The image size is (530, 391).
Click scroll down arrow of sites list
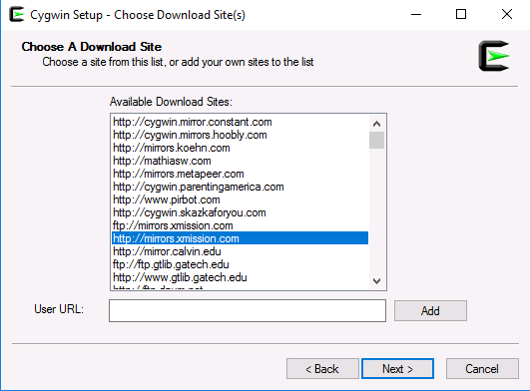(x=377, y=281)
